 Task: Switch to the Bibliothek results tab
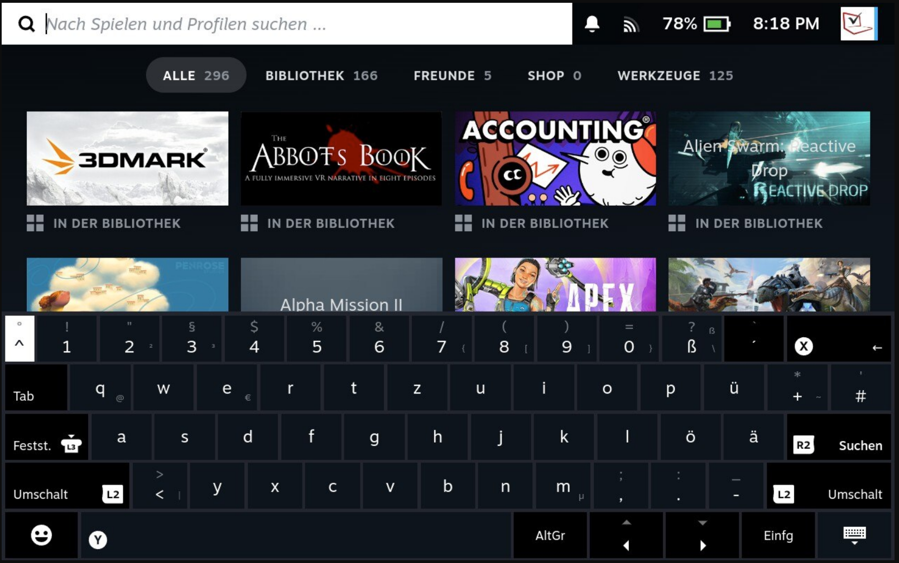(321, 76)
